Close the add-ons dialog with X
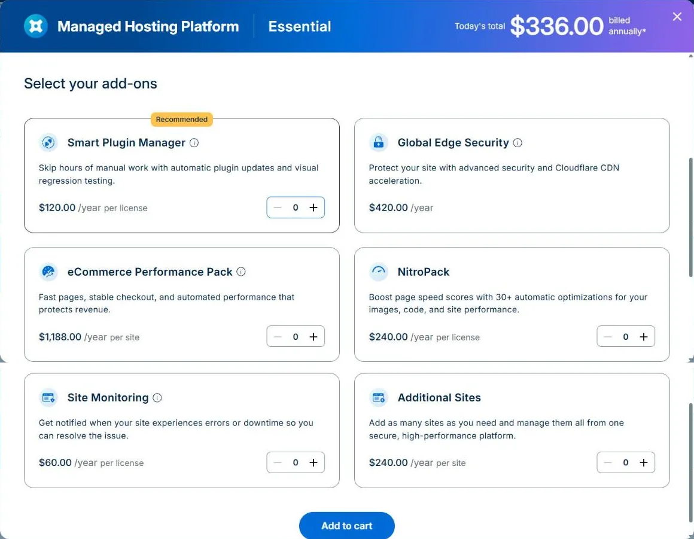Image resolution: width=694 pixels, height=539 pixels. point(677,16)
